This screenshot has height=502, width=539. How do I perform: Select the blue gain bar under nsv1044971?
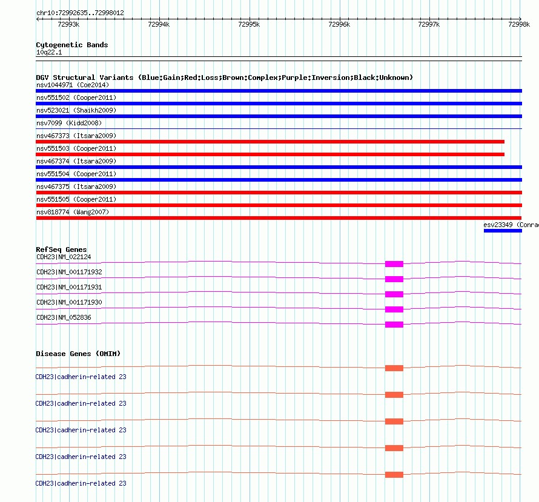click(279, 91)
